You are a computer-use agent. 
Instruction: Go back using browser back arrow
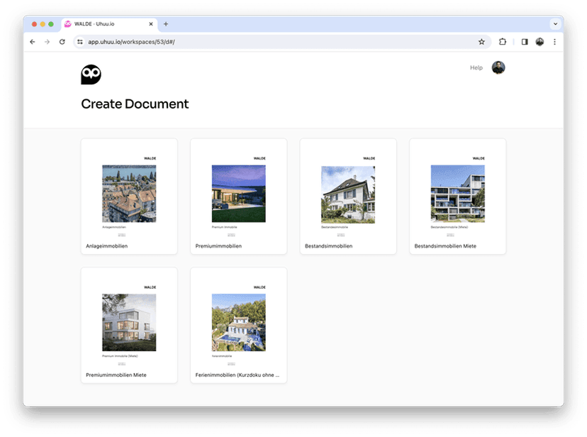pos(33,42)
